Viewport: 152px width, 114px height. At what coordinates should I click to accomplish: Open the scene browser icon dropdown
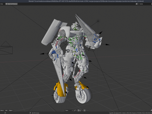click(x=137, y=4)
